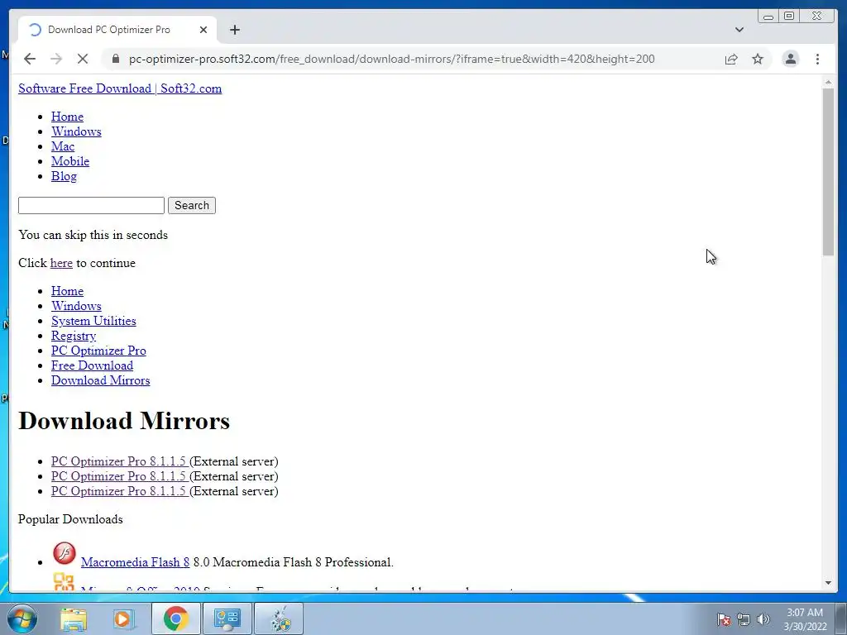This screenshot has height=635, width=847.
Task: Go to the Mobile link
Action: (x=70, y=161)
